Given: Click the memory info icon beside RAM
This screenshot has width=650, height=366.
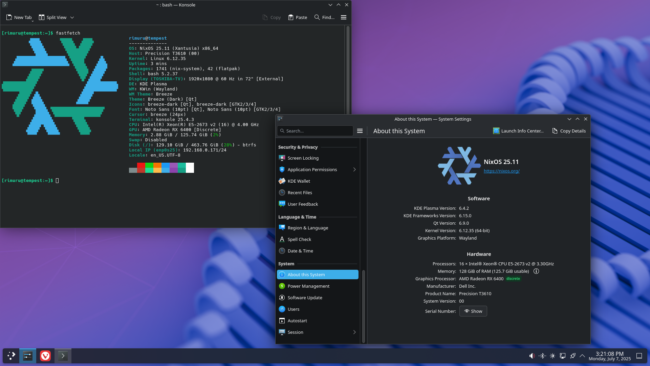Looking at the screenshot, I should click(536, 271).
